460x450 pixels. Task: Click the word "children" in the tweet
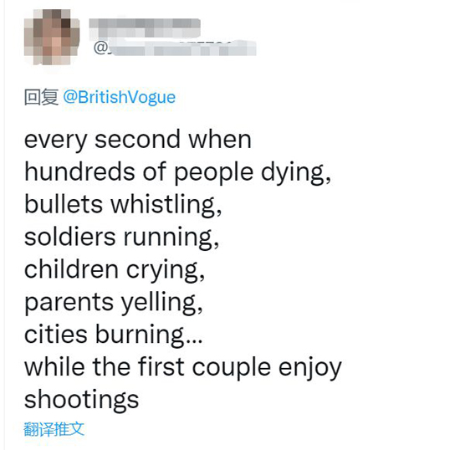tap(72, 269)
